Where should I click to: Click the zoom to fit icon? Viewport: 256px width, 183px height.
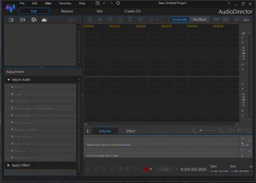249,130
